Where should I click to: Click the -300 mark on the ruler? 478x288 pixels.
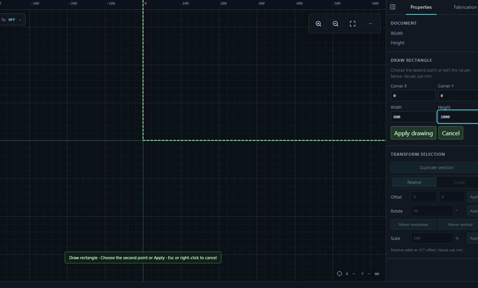pyautogui.click(x=35, y=3)
